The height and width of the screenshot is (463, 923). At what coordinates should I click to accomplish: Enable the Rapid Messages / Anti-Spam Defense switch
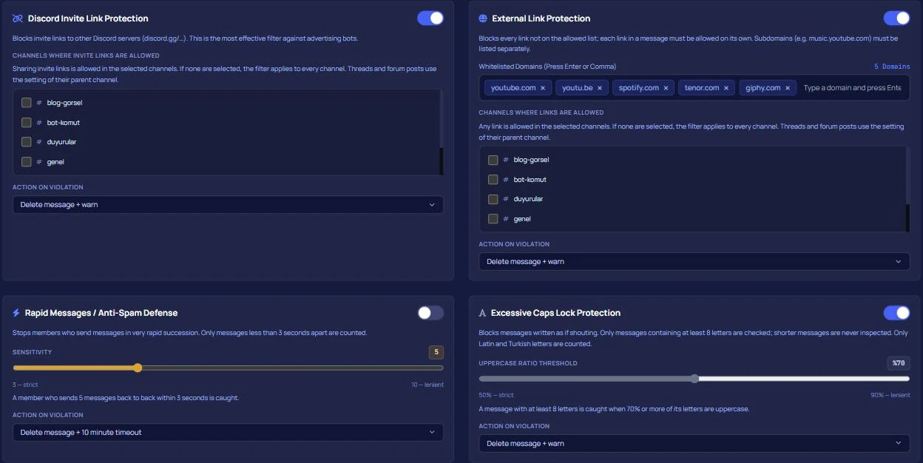pyautogui.click(x=430, y=313)
